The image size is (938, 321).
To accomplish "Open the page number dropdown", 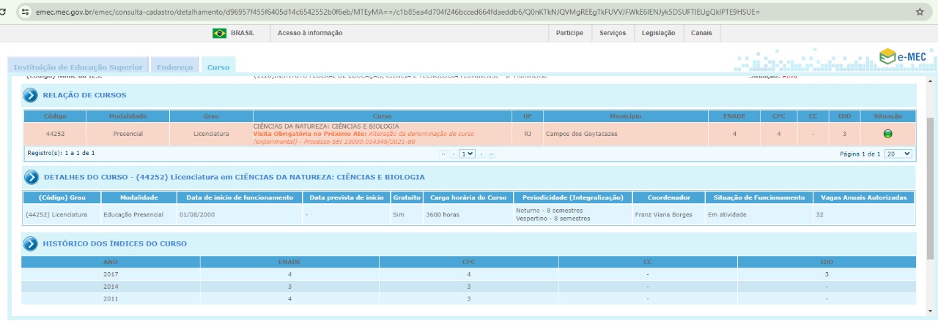I will 467,154.
